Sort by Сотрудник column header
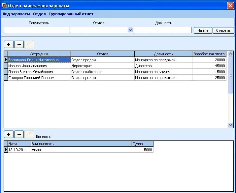 39,54
